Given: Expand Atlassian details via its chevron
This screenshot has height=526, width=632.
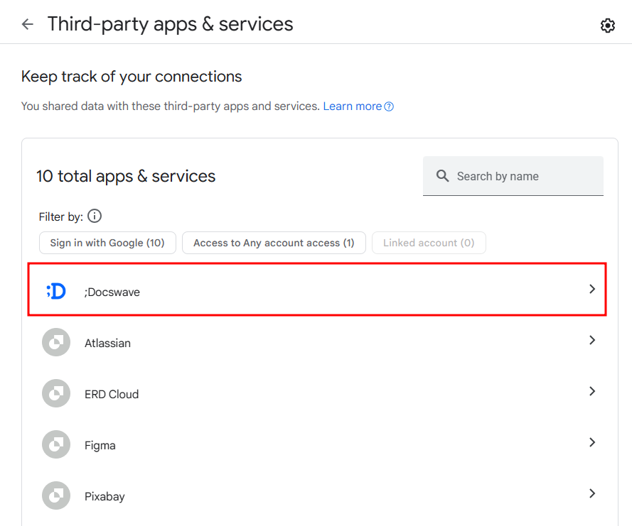Looking at the screenshot, I should click(592, 340).
